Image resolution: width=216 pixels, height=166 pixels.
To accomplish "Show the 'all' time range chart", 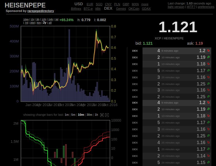I will pyautogui.click(x=50, y=23).
